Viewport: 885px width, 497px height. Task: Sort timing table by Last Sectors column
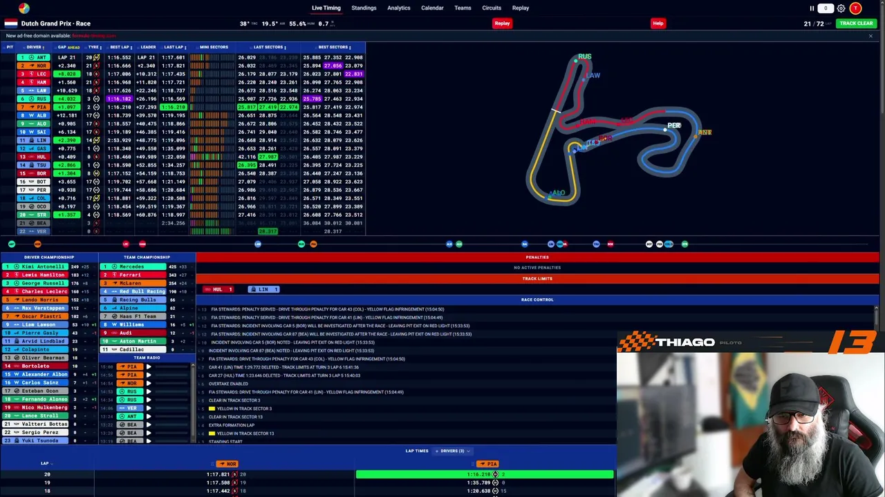coord(270,47)
